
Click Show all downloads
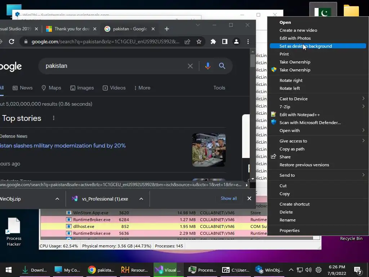tap(228, 198)
